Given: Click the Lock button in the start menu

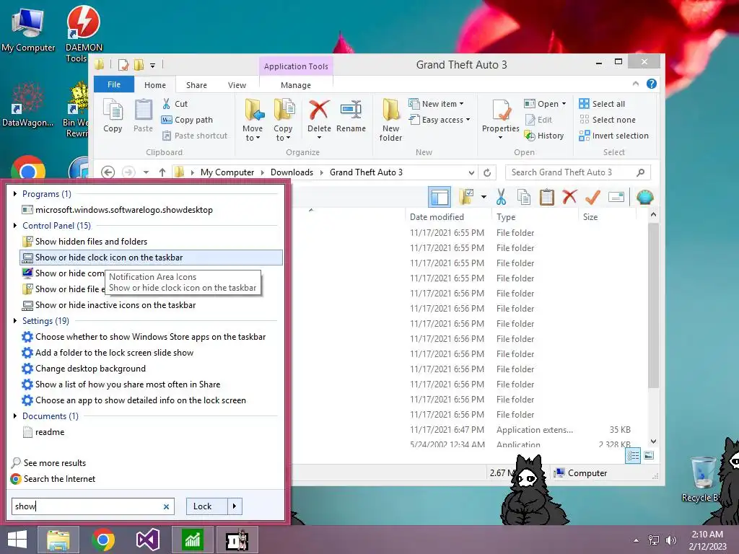Looking at the screenshot, I should coord(207,506).
